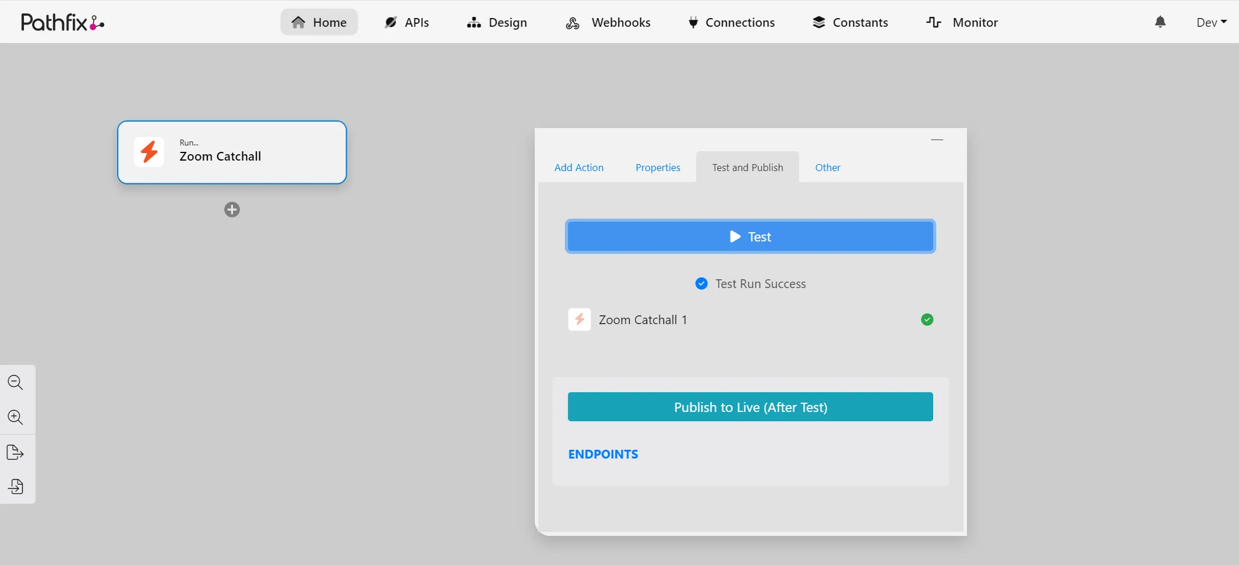Select the Zoom Catchall 1 result row
This screenshot has height=565, width=1239.
click(750, 319)
